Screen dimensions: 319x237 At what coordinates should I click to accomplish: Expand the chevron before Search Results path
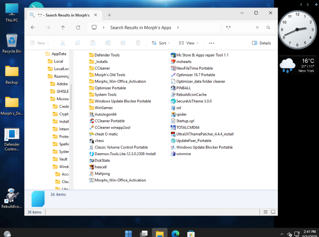pyautogui.click(x=103, y=28)
